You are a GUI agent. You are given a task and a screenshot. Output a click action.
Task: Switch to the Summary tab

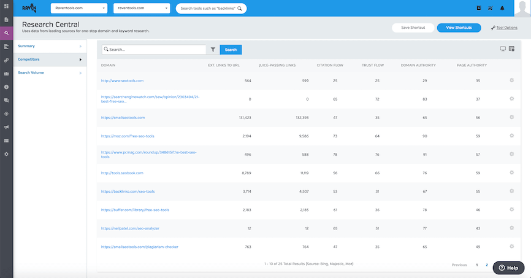click(x=50, y=46)
